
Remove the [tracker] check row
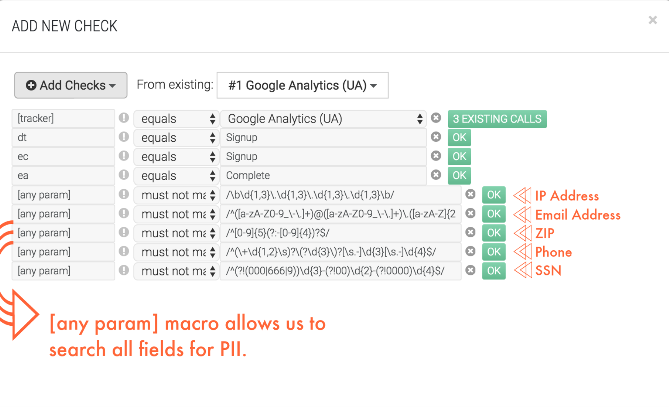click(436, 118)
